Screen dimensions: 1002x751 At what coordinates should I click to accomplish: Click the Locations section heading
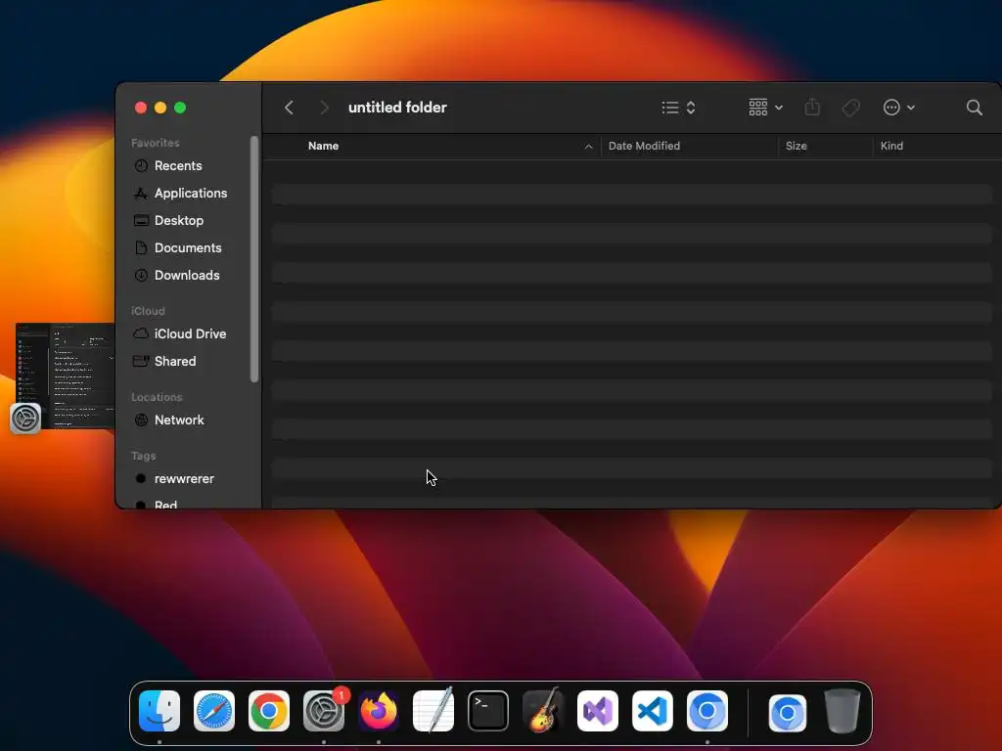point(157,397)
